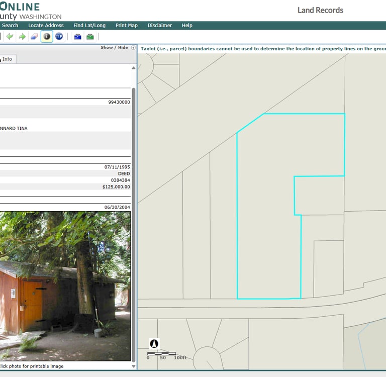Viewport: 386px width, 377px height.
Task: Click the green back arrow icon
Action: point(10,37)
